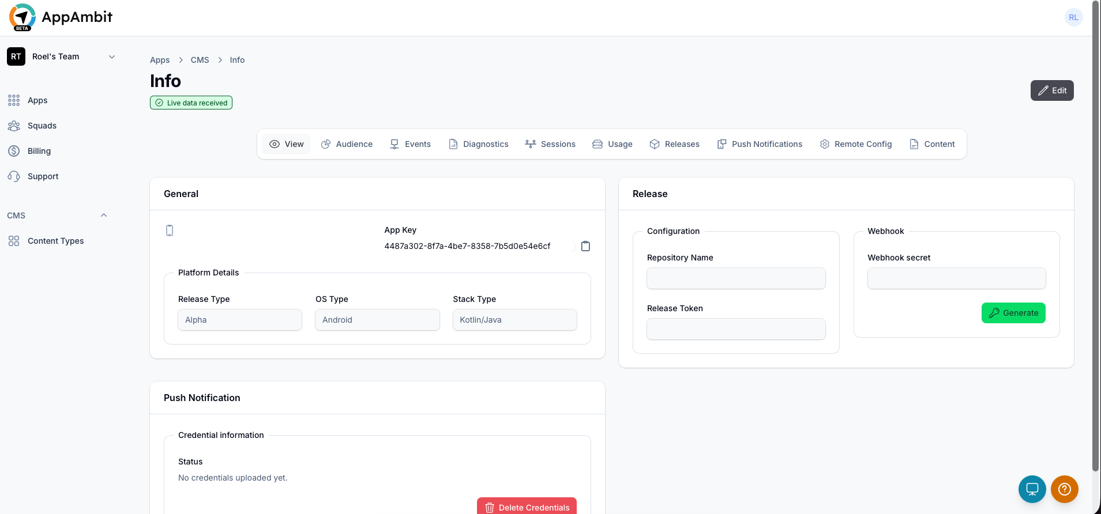Click Info in the breadcrumb
This screenshot has width=1101, height=514.
pyautogui.click(x=237, y=60)
